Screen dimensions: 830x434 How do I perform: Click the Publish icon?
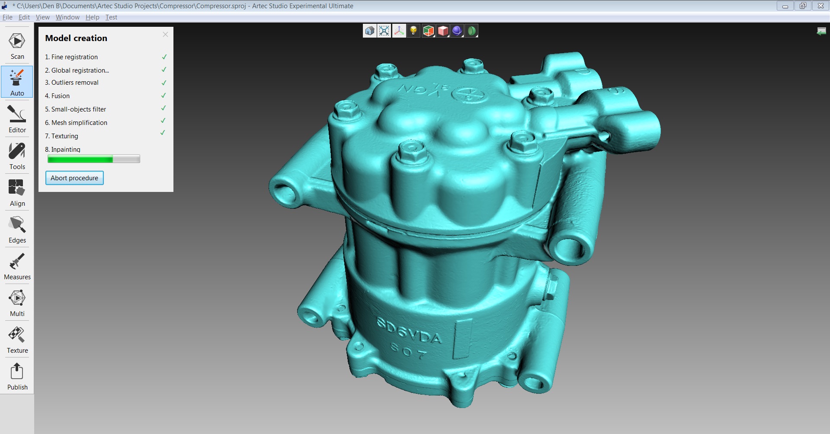coord(17,377)
